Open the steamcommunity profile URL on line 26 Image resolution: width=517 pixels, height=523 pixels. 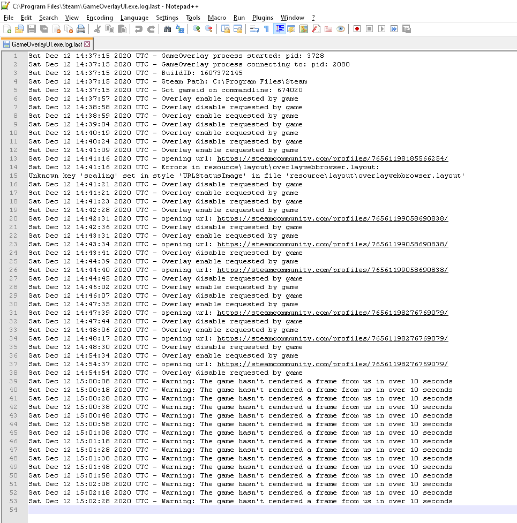click(332, 270)
